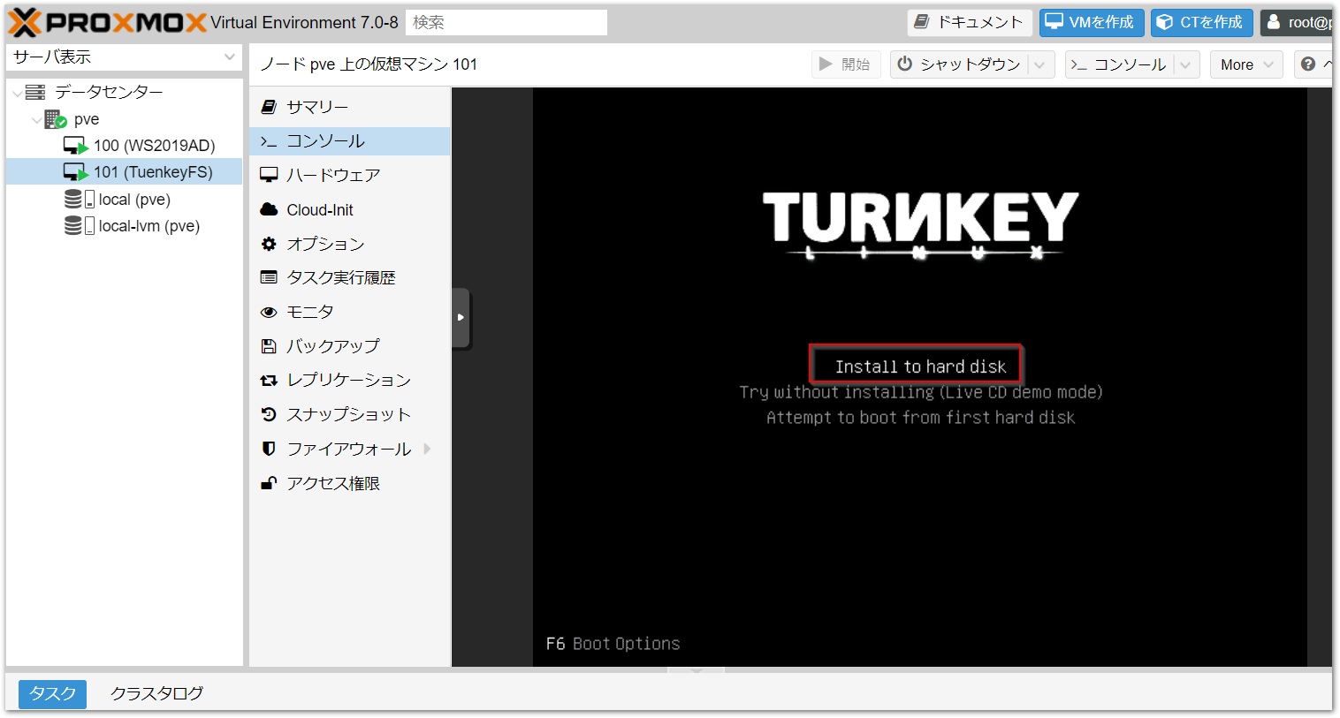
Task: Click the タスク実行履歴 list icon
Action: (x=269, y=277)
